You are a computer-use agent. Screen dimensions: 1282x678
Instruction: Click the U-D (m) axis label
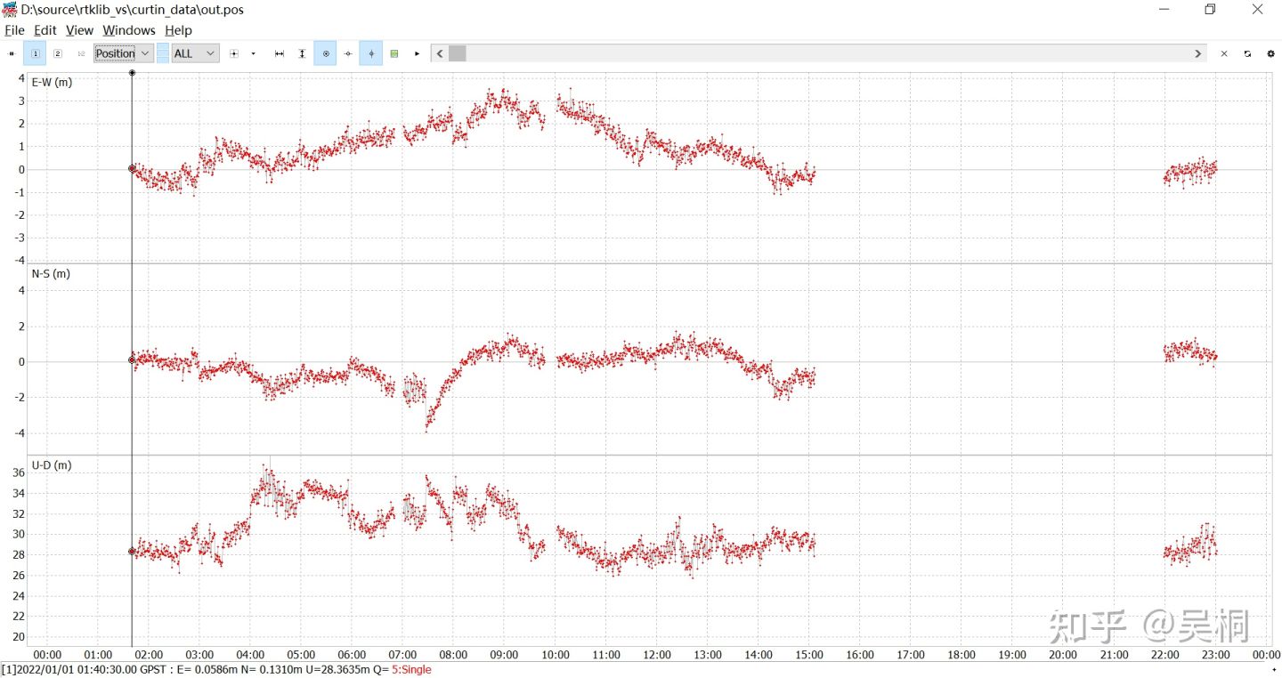click(52, 465)
